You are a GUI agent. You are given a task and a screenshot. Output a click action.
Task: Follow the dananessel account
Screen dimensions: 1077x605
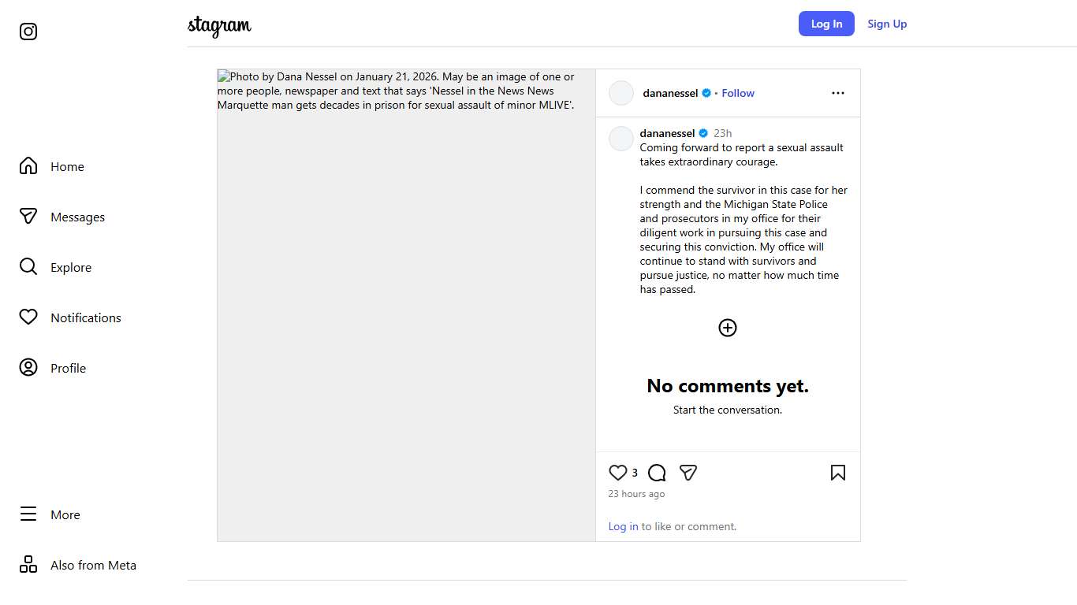pos(738,93)
